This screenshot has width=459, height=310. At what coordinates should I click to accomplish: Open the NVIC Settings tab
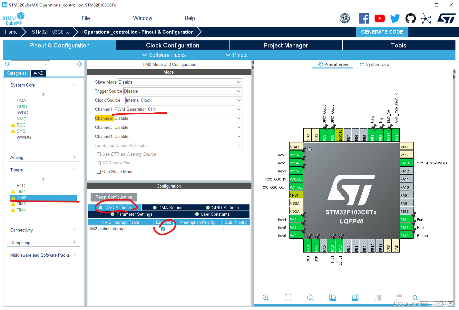click(115, 208)
